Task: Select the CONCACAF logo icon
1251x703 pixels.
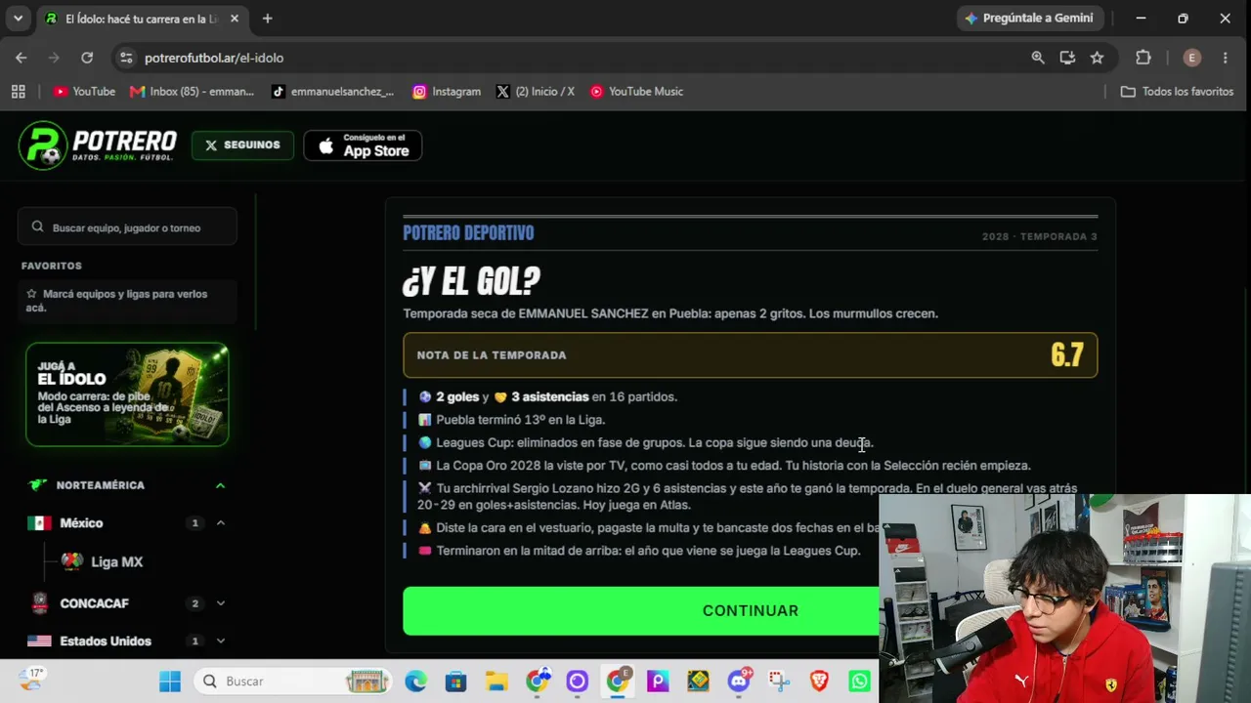Action: [x=39, y=603]
